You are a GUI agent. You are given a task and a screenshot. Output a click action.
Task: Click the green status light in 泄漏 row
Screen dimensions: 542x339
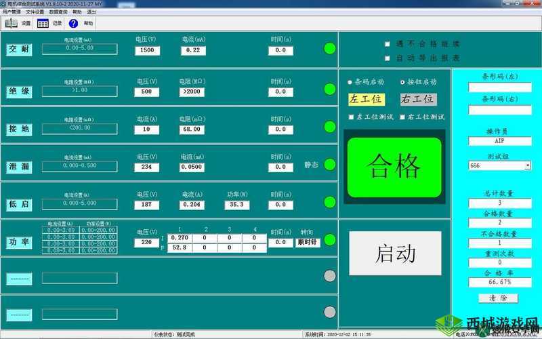(x=330, y=165)
